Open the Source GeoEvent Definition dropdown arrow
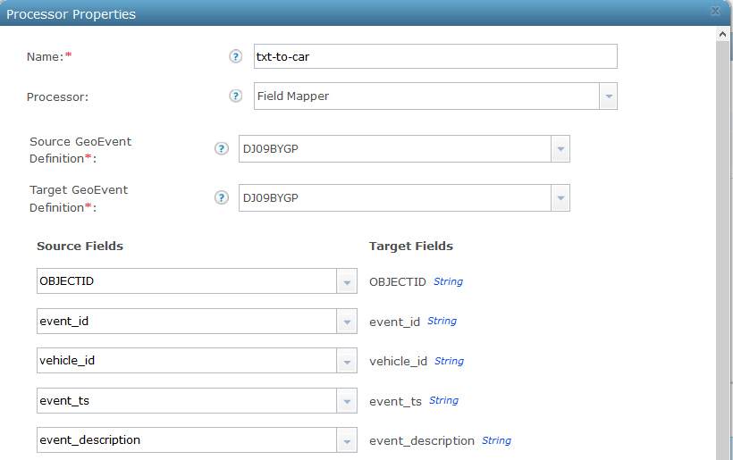733x460 pixels. (x=560, y=149)
